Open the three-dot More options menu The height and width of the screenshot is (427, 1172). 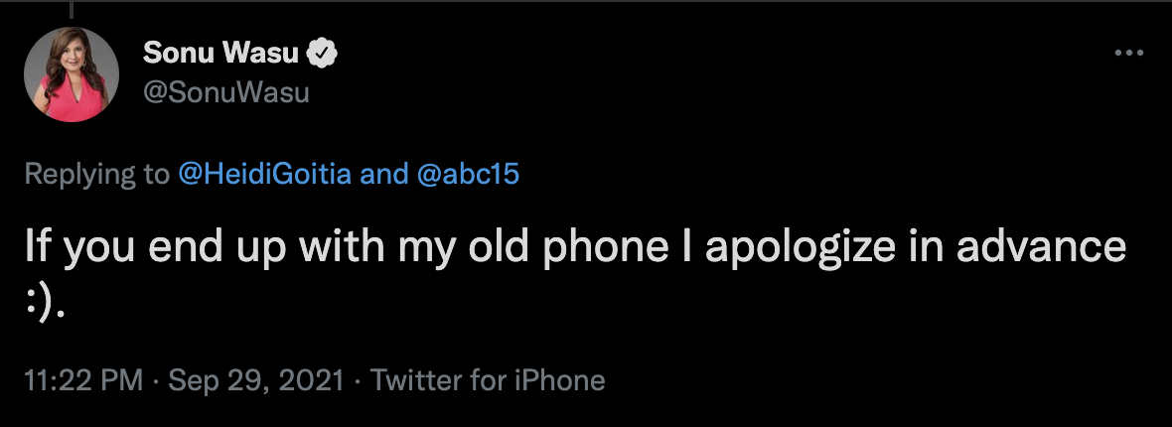(1128, 53)
